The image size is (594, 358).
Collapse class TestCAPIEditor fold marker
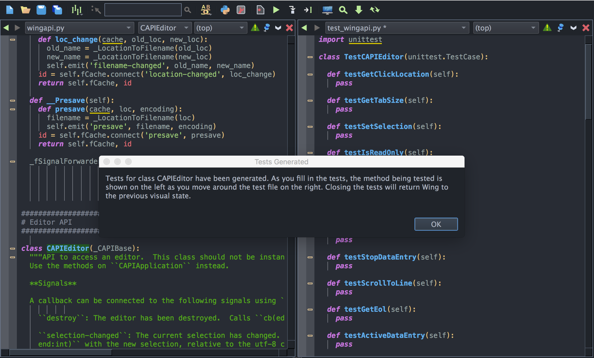click(x=310, y=57)
